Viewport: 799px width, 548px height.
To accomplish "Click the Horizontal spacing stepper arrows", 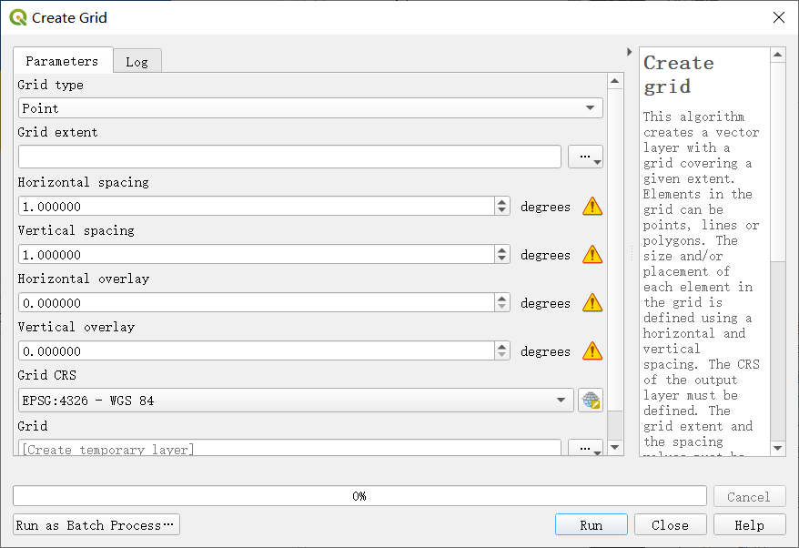I will [x=502, y=206].
